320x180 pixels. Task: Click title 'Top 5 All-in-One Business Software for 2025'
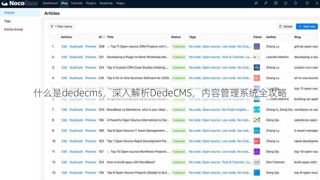138,78
